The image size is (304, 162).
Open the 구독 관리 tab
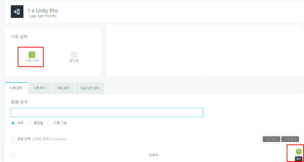pyautogui.click(x=63, y=88)
